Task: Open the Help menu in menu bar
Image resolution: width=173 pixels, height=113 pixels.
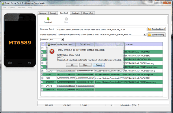Action: (x=30, y=7)
